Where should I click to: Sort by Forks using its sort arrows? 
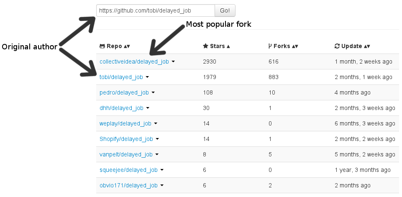(x=295, y=46)
